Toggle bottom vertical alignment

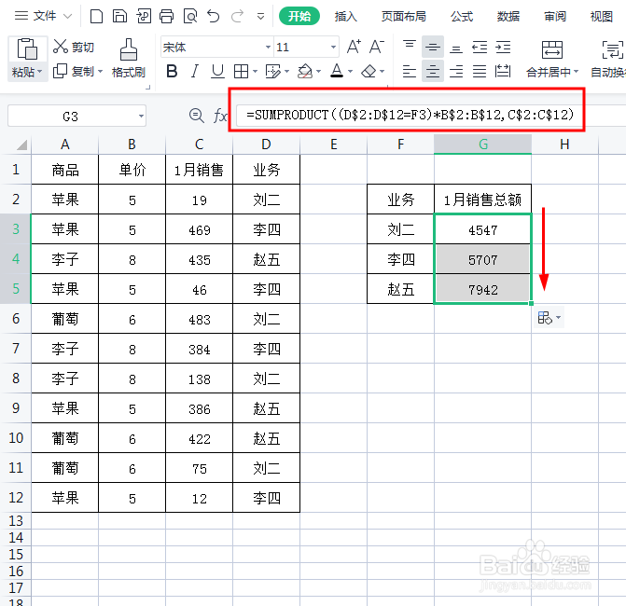point(456,49)
